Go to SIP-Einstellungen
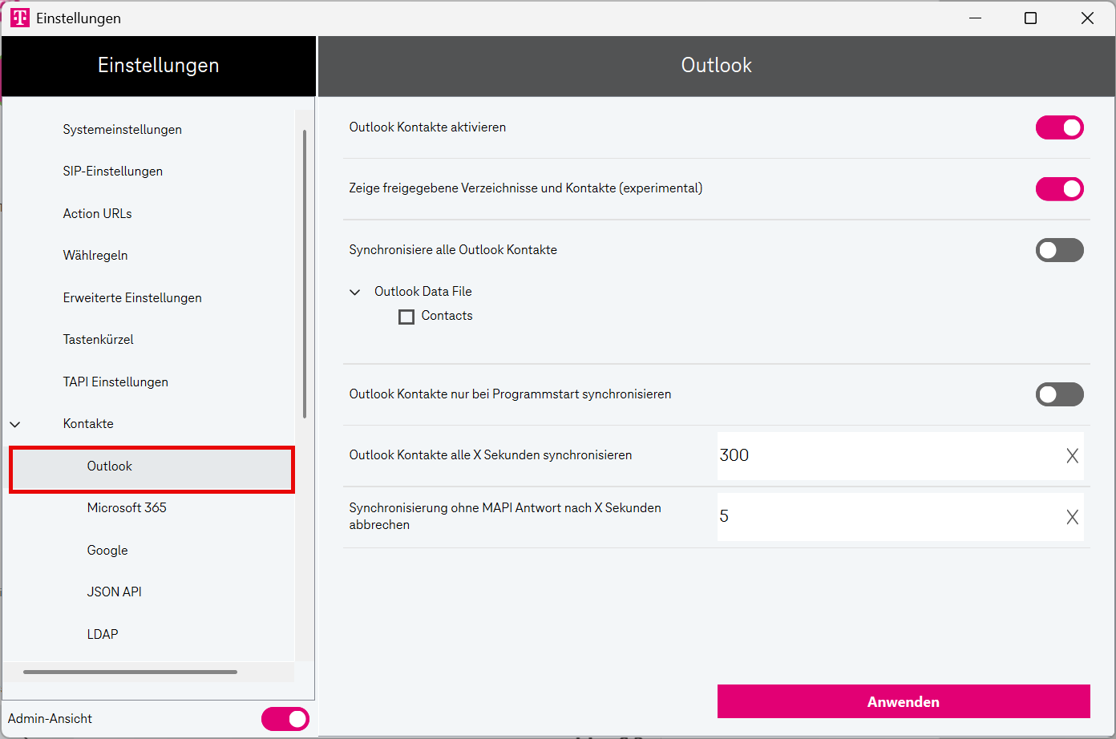Image resolution: width=1116 pixels, height=739 pixels. 112,172
